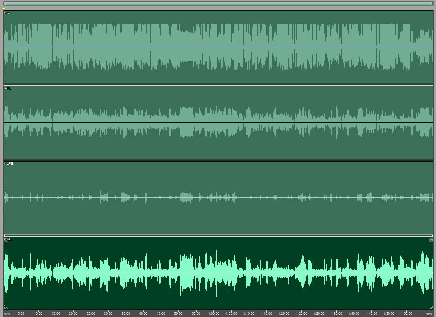This screenshot has width=436, height=317.
Task: Click the 1:55:00 mark on the ruler
Action: click(406, 314)
